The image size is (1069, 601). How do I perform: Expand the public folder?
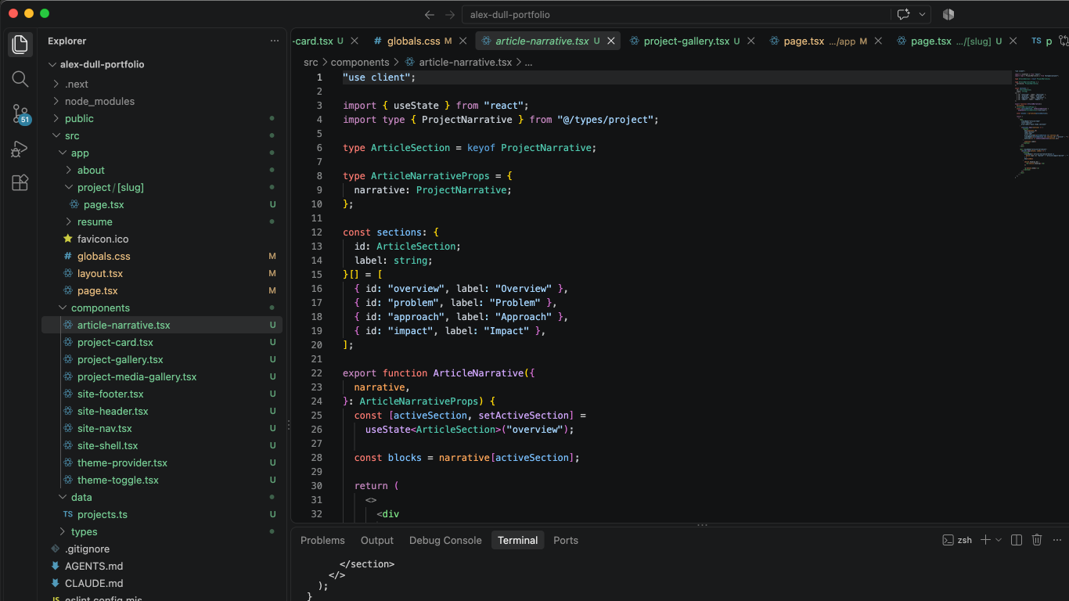pyautogui.click(x=56, y=118)
